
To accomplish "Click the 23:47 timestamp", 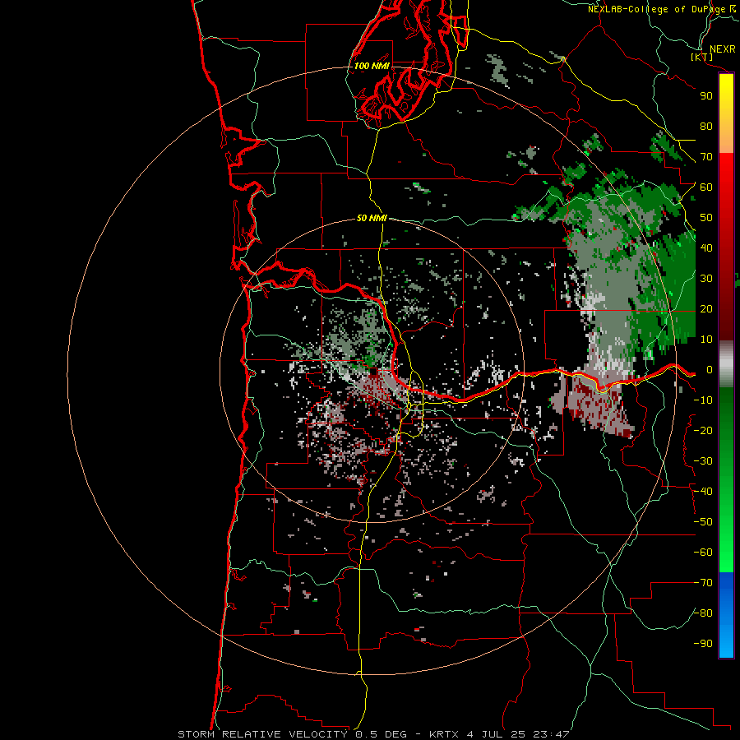I will 551,734.
